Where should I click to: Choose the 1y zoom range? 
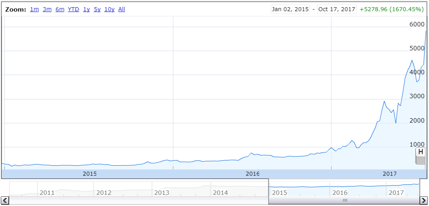click(87, 9)
